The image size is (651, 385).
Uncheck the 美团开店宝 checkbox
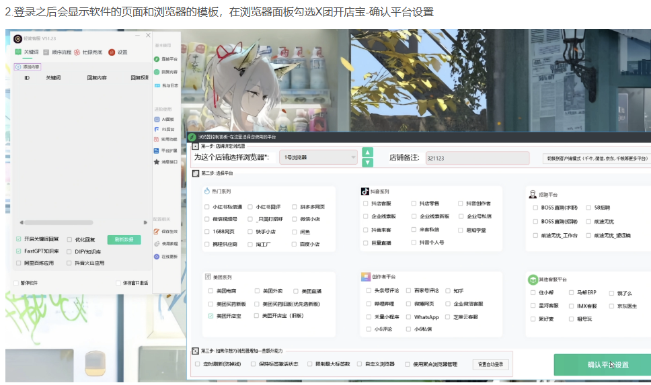[x=210, y=316]
